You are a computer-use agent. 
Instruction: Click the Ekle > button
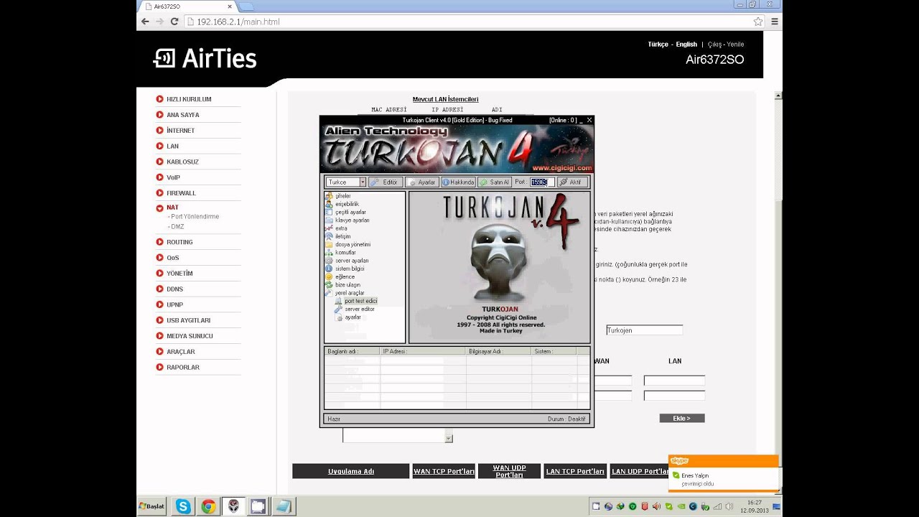[682, 418]
